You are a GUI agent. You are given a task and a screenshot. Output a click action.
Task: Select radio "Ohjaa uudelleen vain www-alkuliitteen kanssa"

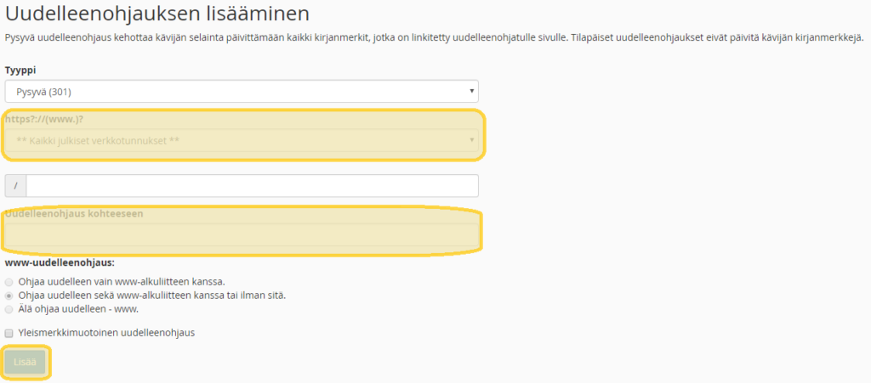click(9, 280)
